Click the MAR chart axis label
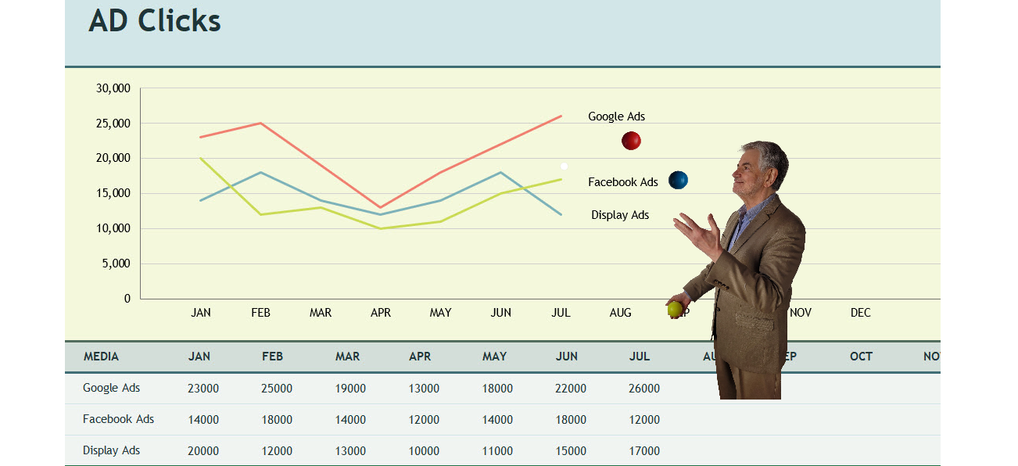This screenshot has width=1018, height=466. pyautogui.click(x=321, y=313)
